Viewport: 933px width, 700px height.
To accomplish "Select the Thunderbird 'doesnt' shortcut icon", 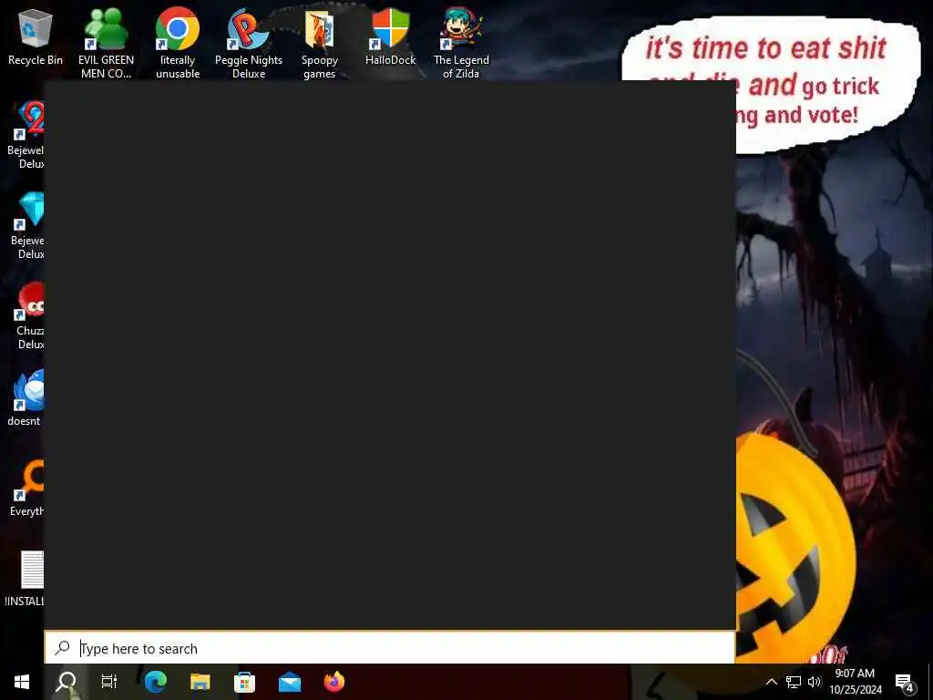I will point(25,397).
